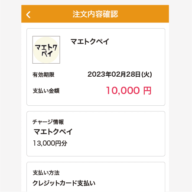Select the 注文内容確認 header title

95,14
